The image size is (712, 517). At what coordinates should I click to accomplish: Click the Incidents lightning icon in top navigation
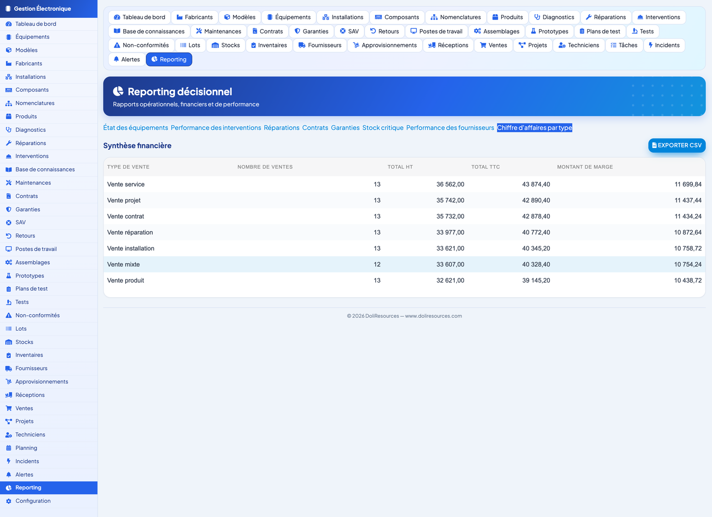650,45
